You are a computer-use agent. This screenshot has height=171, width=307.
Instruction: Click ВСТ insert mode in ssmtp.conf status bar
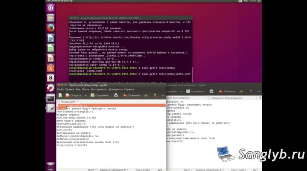tap(160, 170)
